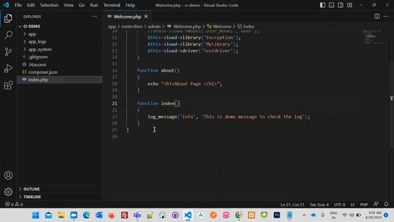Image resolution: width=394 pixels, height=222 pixels.
Task: Open the Accounts menu icon
Action: (x=8, y=175)
